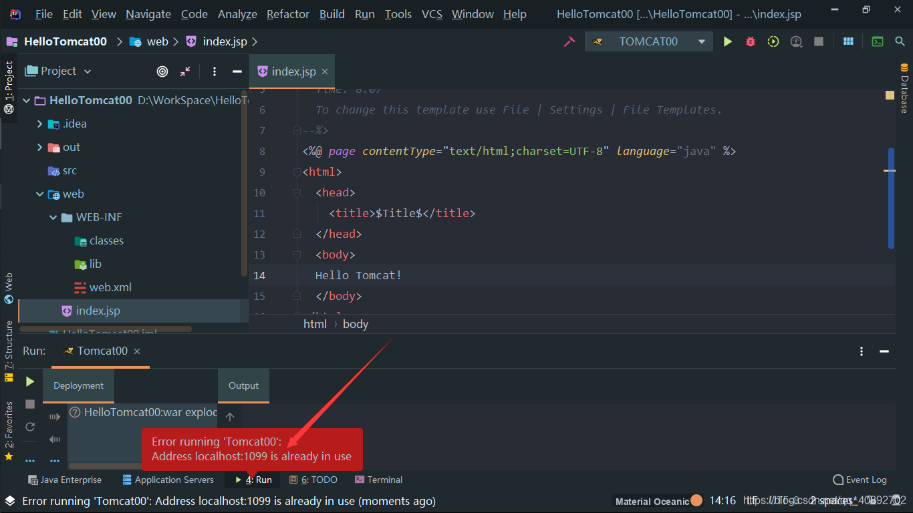This screenshot has height=513, width=913.
Task: Toggle the Z: Structure side tab
Action: click(x=9, y=351)
